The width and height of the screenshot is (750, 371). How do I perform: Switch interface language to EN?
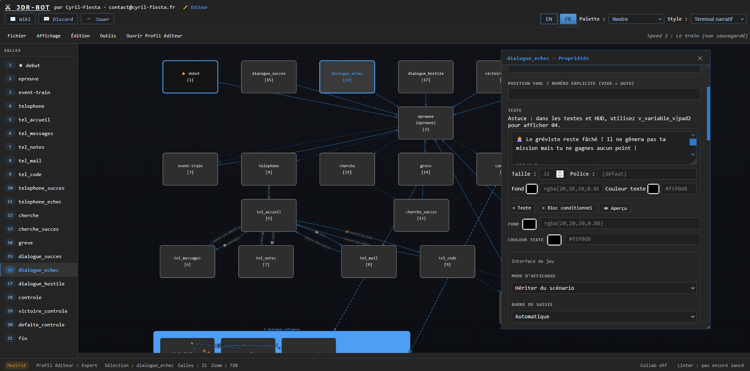[x=549, y=19]
